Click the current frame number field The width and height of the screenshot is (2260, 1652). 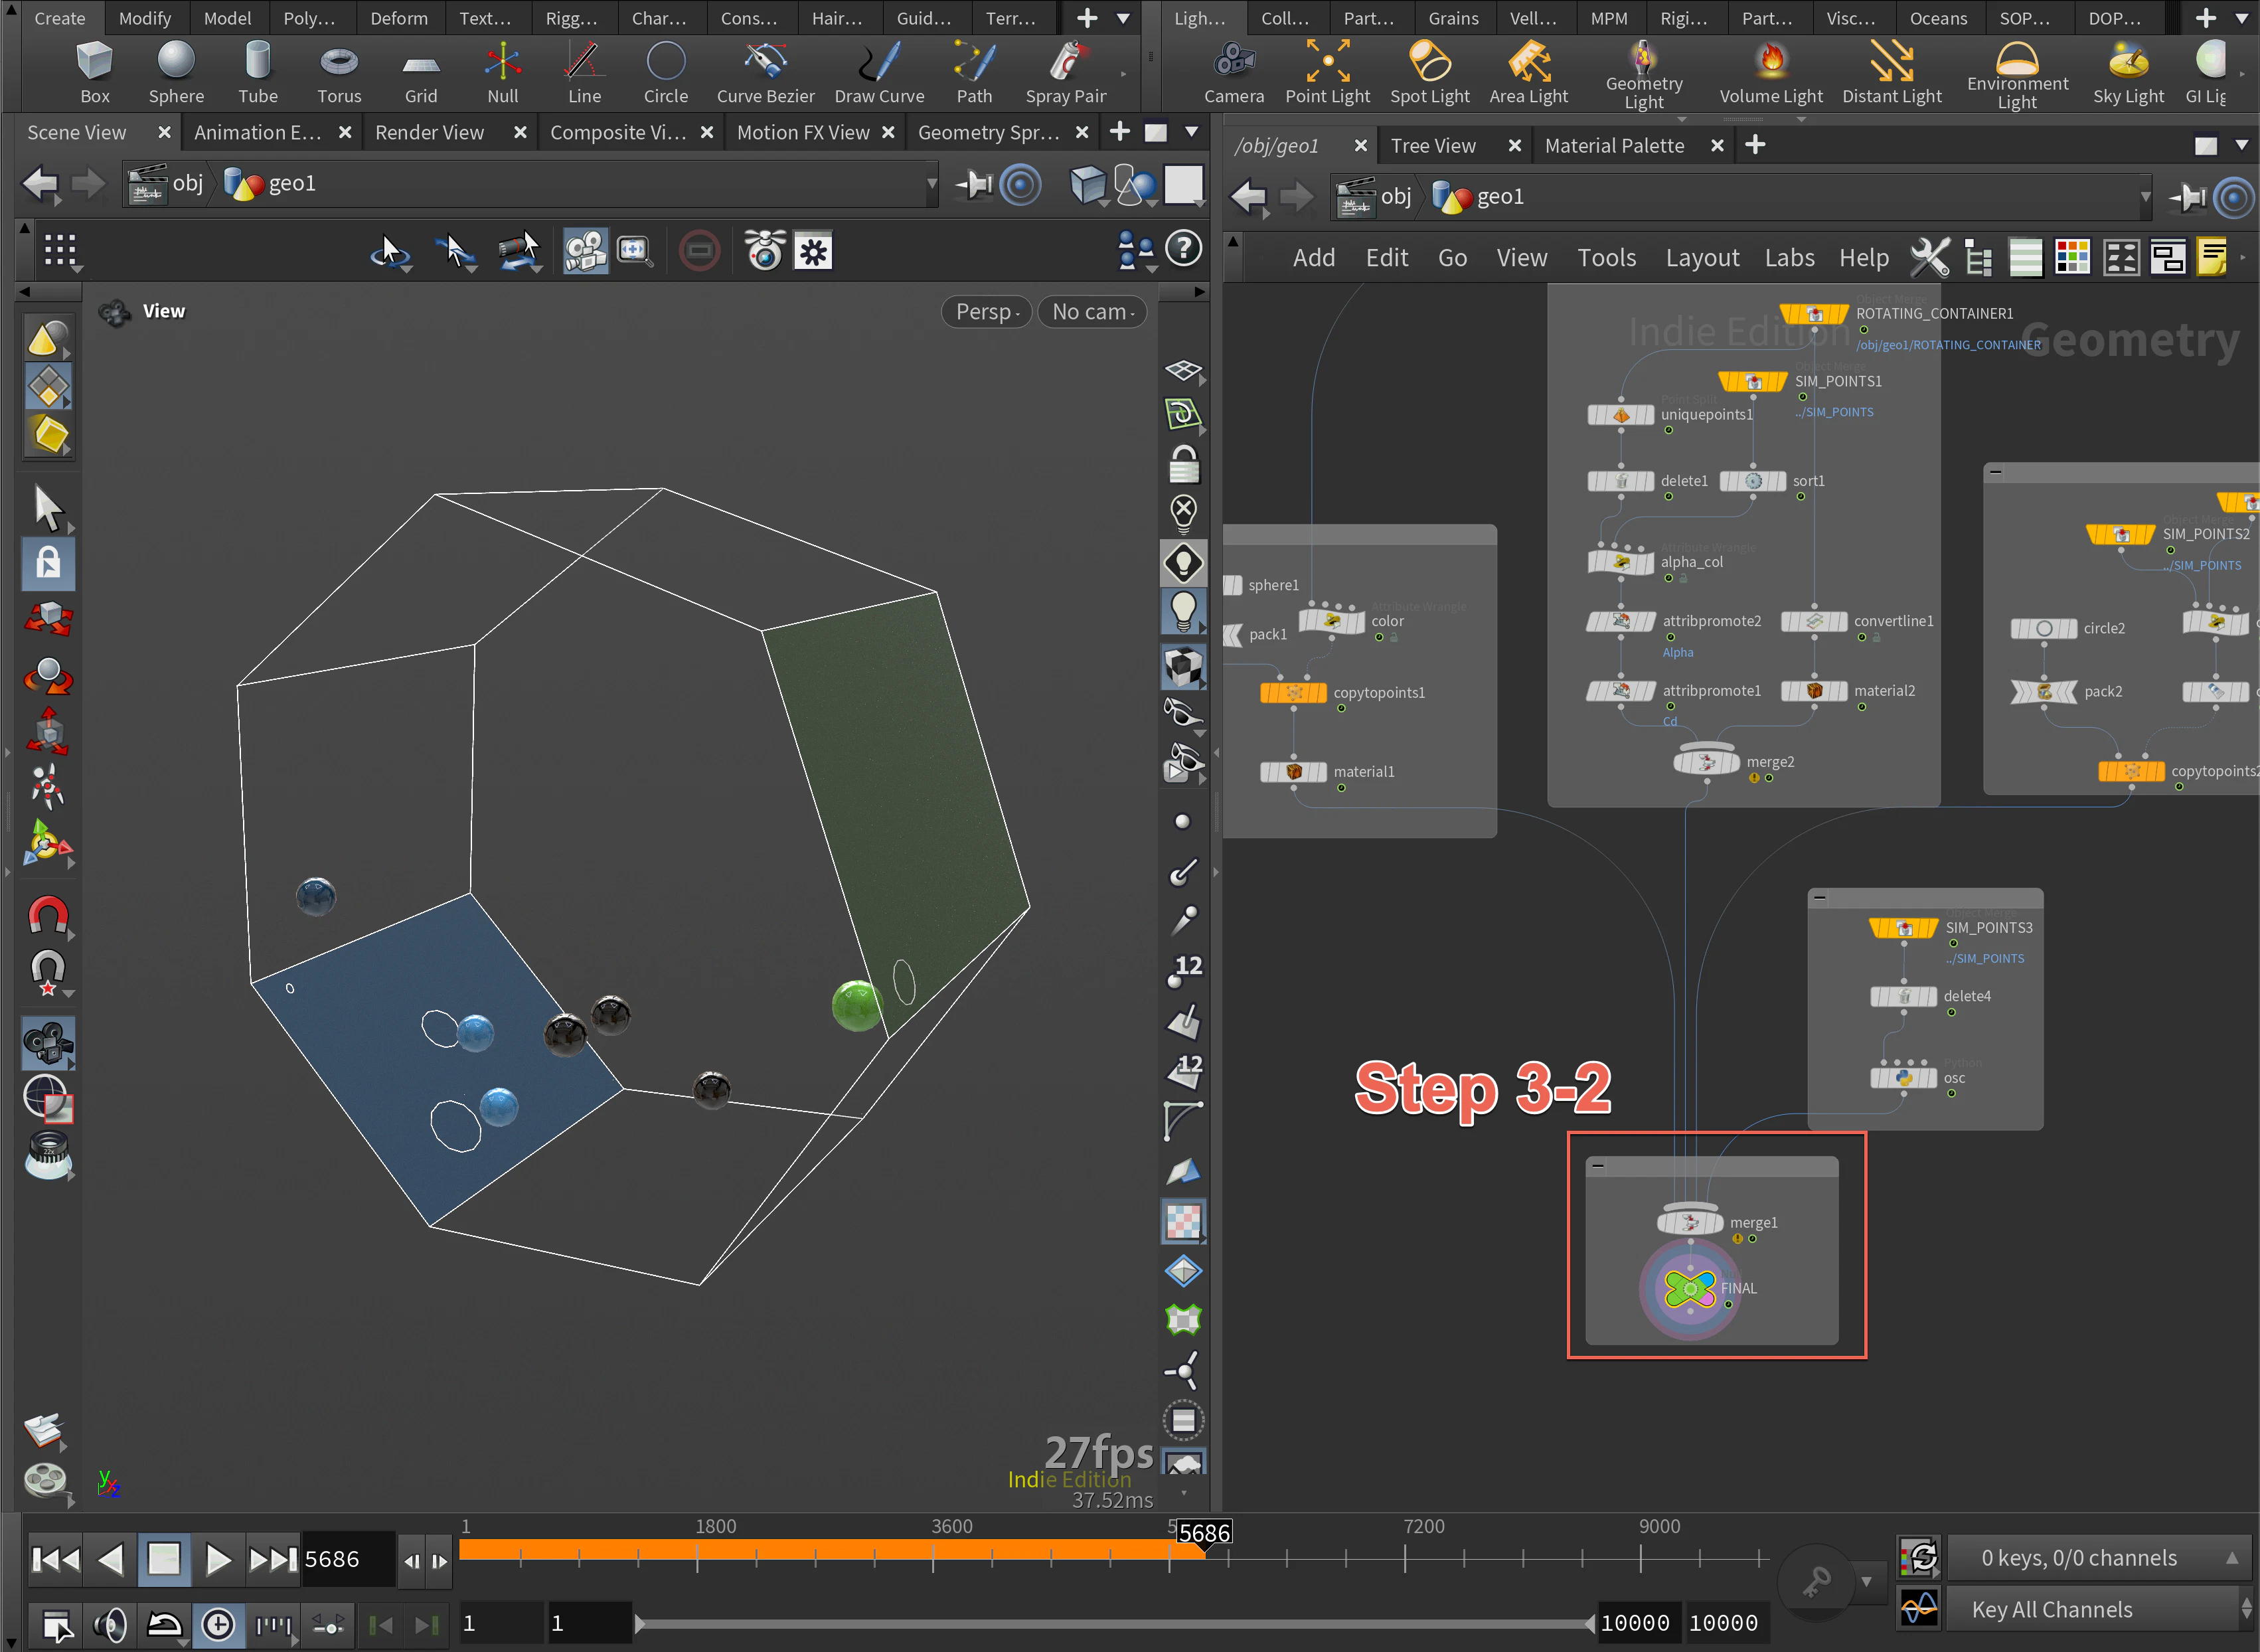(x=347, y=1559)
